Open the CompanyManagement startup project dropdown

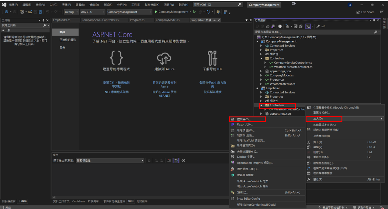click(x=129, y=12)
